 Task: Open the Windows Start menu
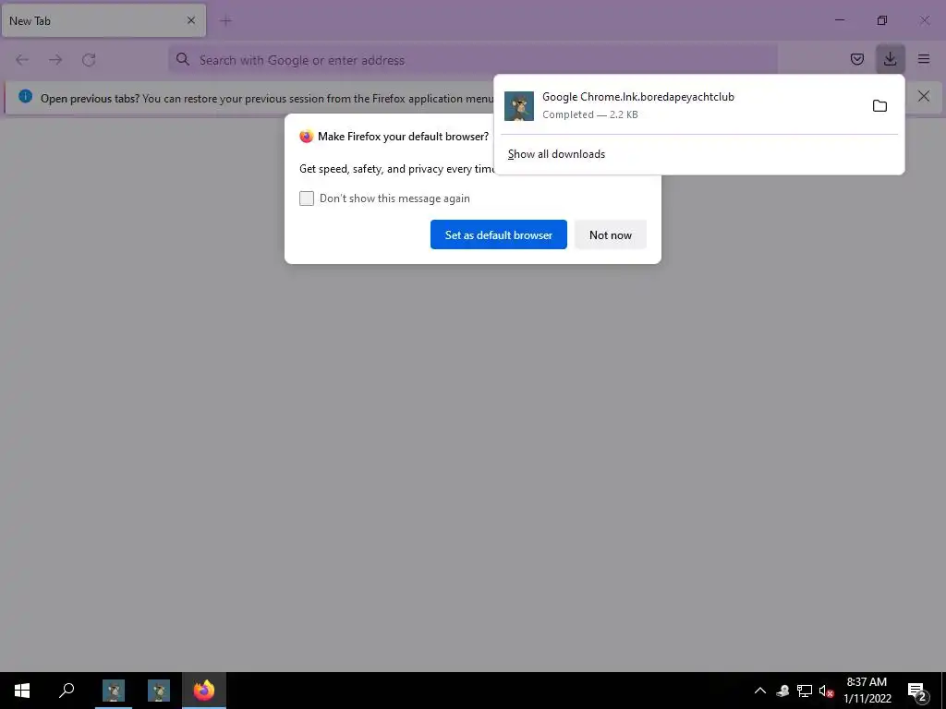pos(22,691)
